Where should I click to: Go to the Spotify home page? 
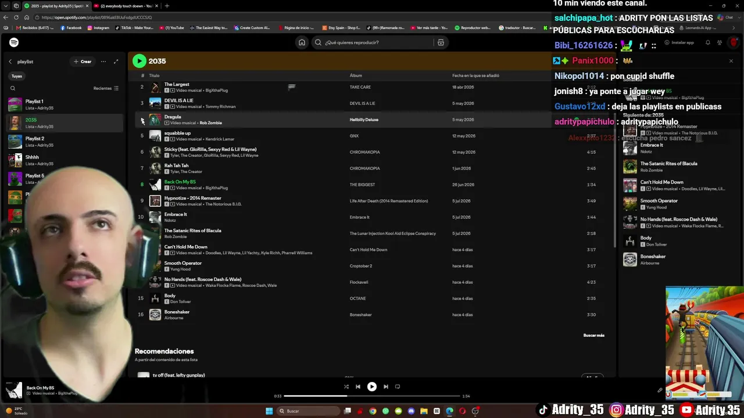pyautogui.click(x=302, y=42)
